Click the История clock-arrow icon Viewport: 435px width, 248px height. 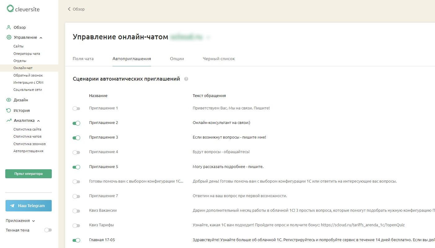point(9,110)
